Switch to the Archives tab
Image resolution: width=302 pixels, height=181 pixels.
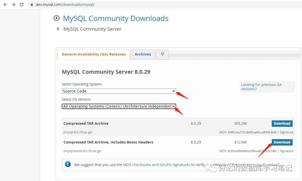pyautogui.click(x=143, y=54)
